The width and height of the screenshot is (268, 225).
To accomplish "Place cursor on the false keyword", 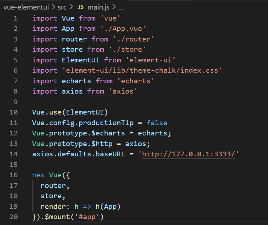I will tap(157, 123).
